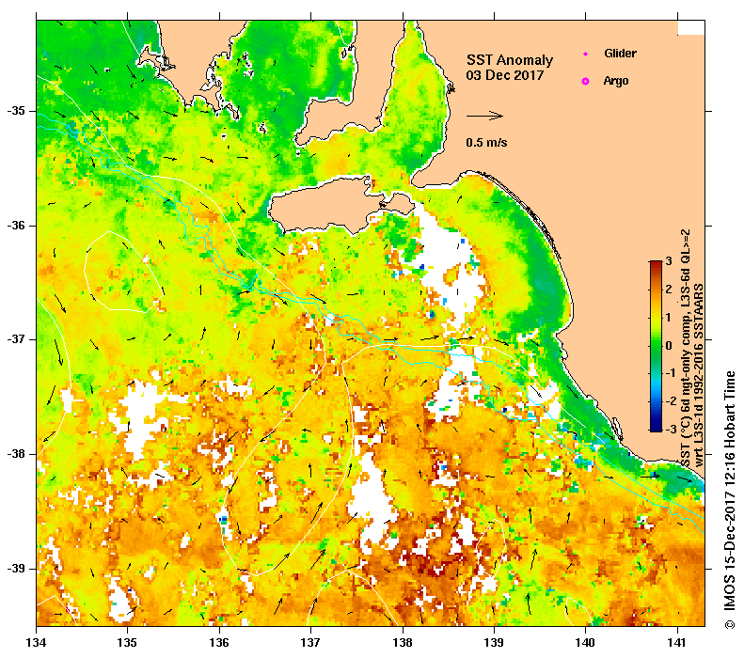This screenshot has height=658, width=744.
Task: Click the latitude label -39
Action: [16, 569]
